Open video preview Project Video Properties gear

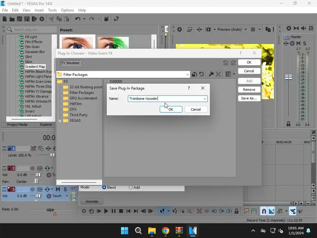coord(179,29)
